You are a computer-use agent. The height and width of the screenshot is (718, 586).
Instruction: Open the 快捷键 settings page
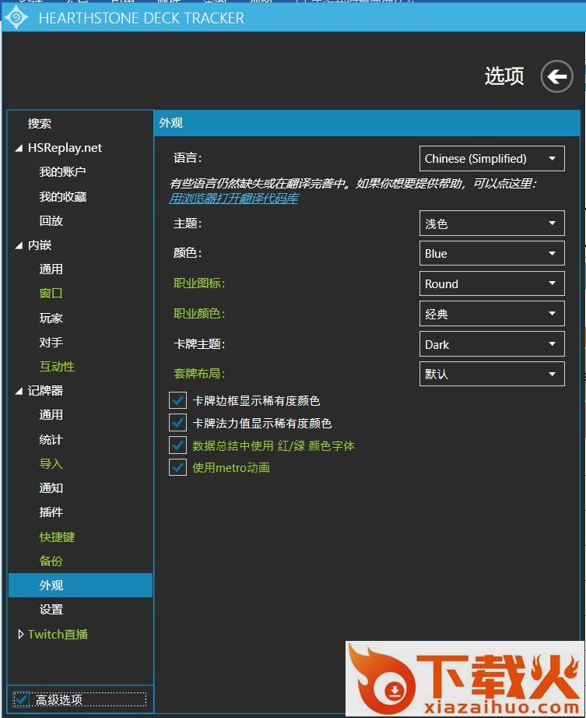pos(57,537)
